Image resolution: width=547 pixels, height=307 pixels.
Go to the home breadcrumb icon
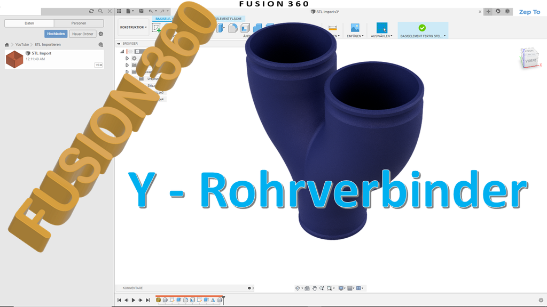click(x=6, y=45)
